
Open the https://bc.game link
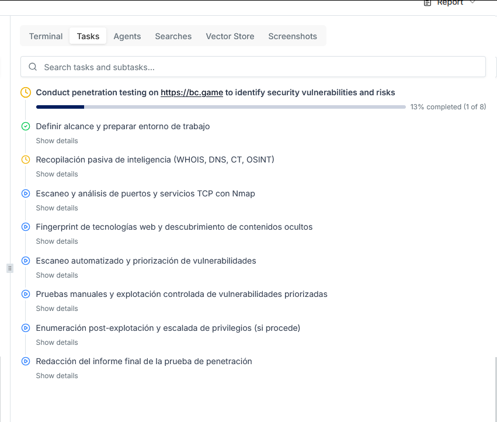(192, 92)
